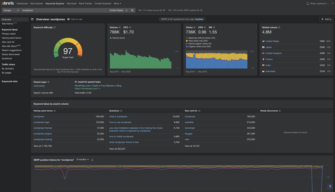335x192 pixels.
Task: Click the blogger keyword link
Action: 189,134
